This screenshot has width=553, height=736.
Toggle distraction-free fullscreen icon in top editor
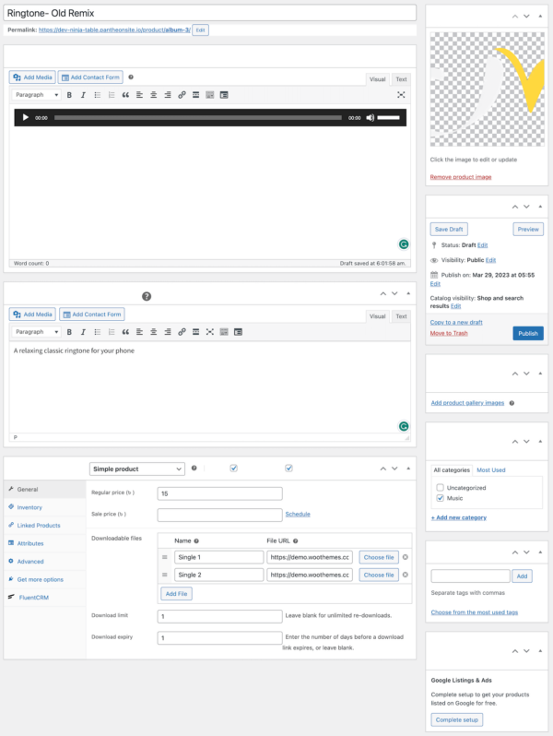tap(401, 95)
